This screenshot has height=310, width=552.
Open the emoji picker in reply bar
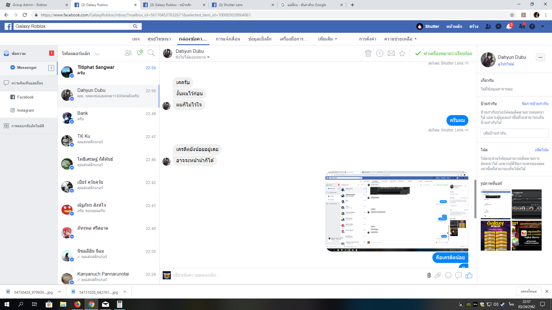click(x=448, y=275)
